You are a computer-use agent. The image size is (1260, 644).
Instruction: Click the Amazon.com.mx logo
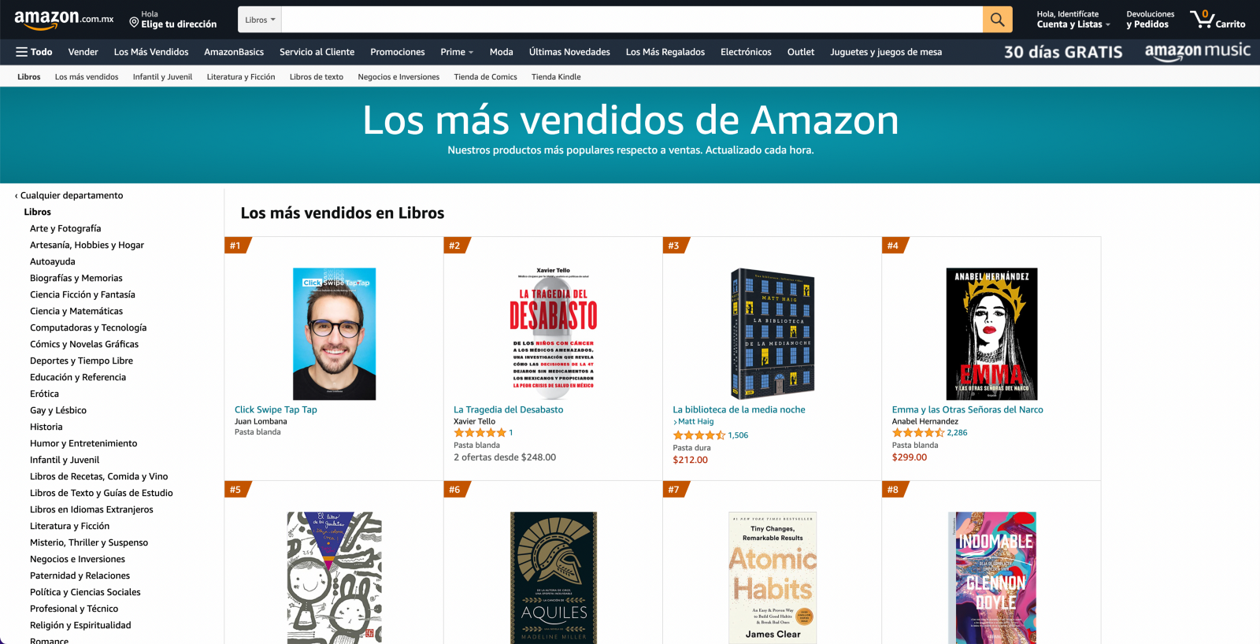point(64,20)
